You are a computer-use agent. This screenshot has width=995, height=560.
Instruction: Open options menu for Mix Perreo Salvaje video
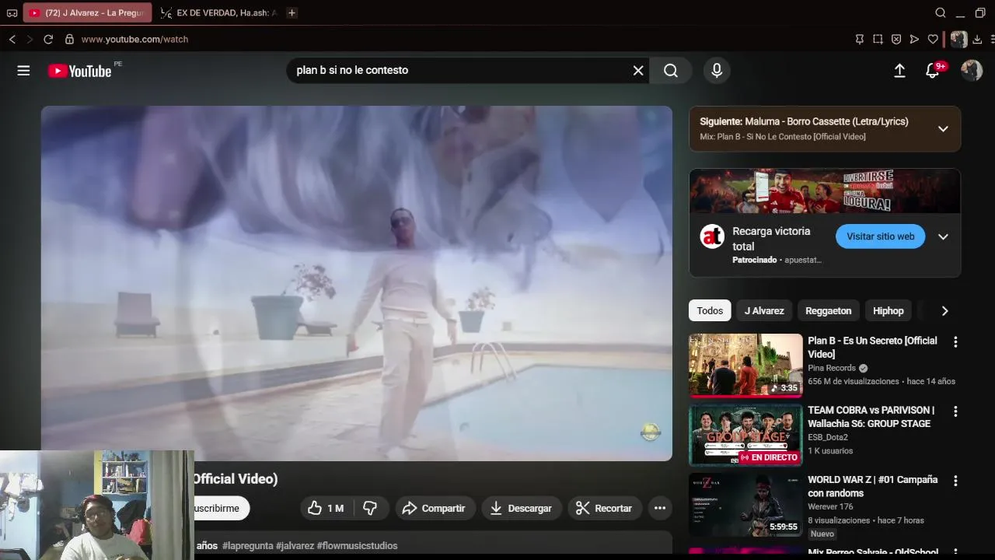pyautogui.click(x=955, y=551)
